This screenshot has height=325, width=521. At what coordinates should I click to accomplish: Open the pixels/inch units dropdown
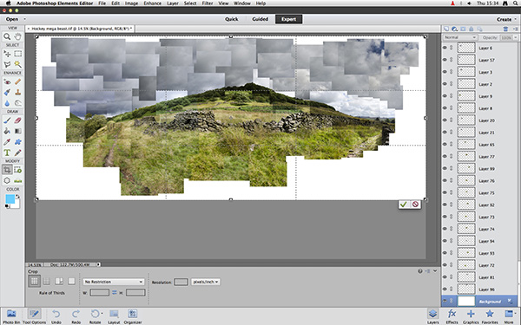205,282
